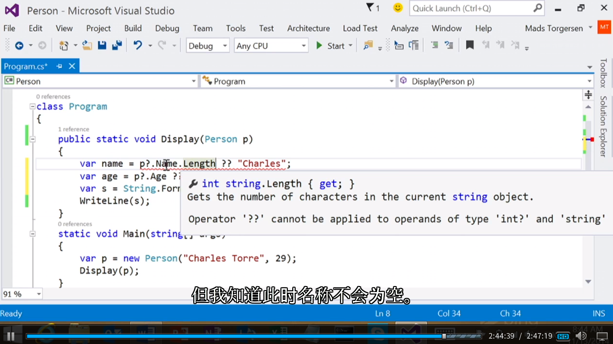
Task: Click the Open File folder icon
Action: click(87, 45)
